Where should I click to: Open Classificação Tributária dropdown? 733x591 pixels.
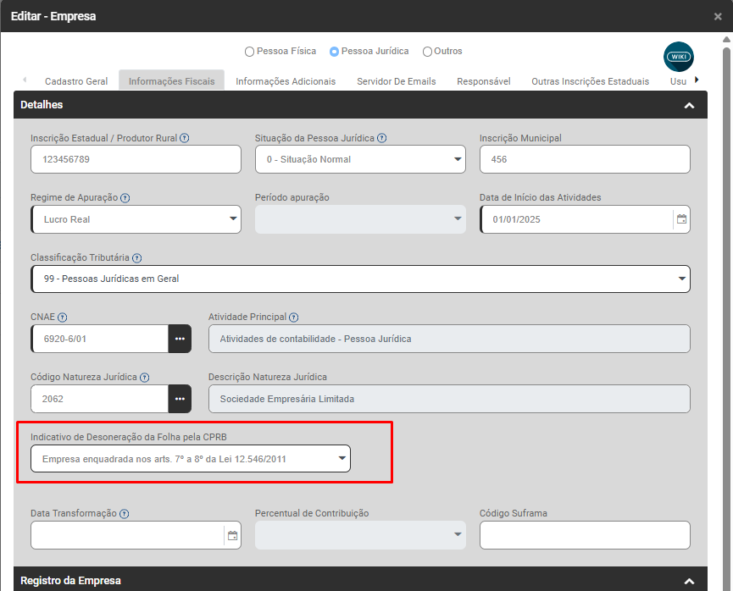360,279
